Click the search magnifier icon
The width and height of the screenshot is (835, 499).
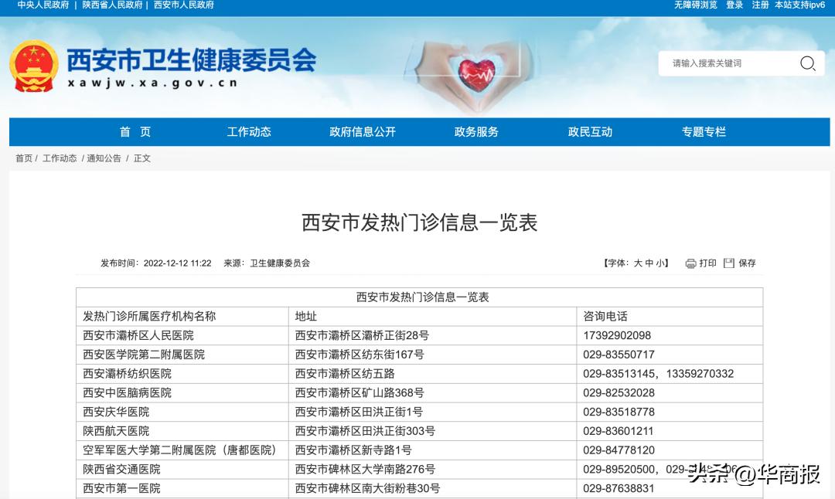[808, 63]
